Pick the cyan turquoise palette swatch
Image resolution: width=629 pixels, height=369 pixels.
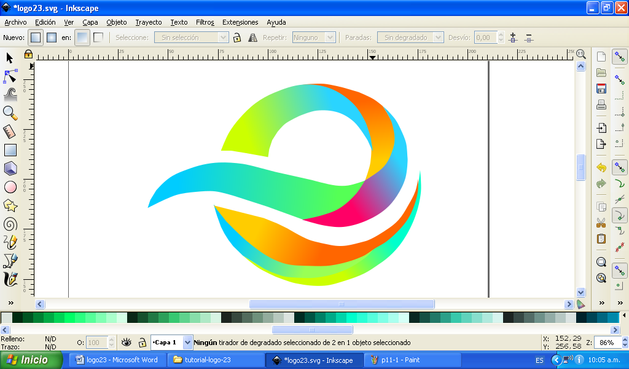(352, 317)
